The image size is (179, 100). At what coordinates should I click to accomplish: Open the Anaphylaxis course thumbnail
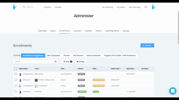[x=36, y=86]
